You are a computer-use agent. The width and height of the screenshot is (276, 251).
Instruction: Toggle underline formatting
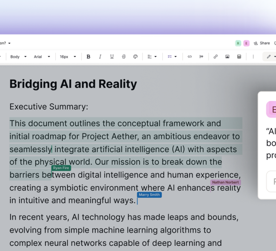112,57
